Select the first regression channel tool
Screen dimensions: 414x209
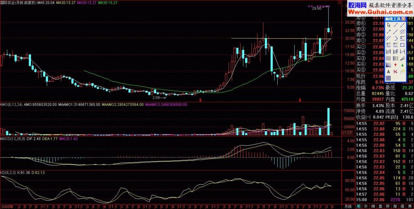tap(388, 52)
